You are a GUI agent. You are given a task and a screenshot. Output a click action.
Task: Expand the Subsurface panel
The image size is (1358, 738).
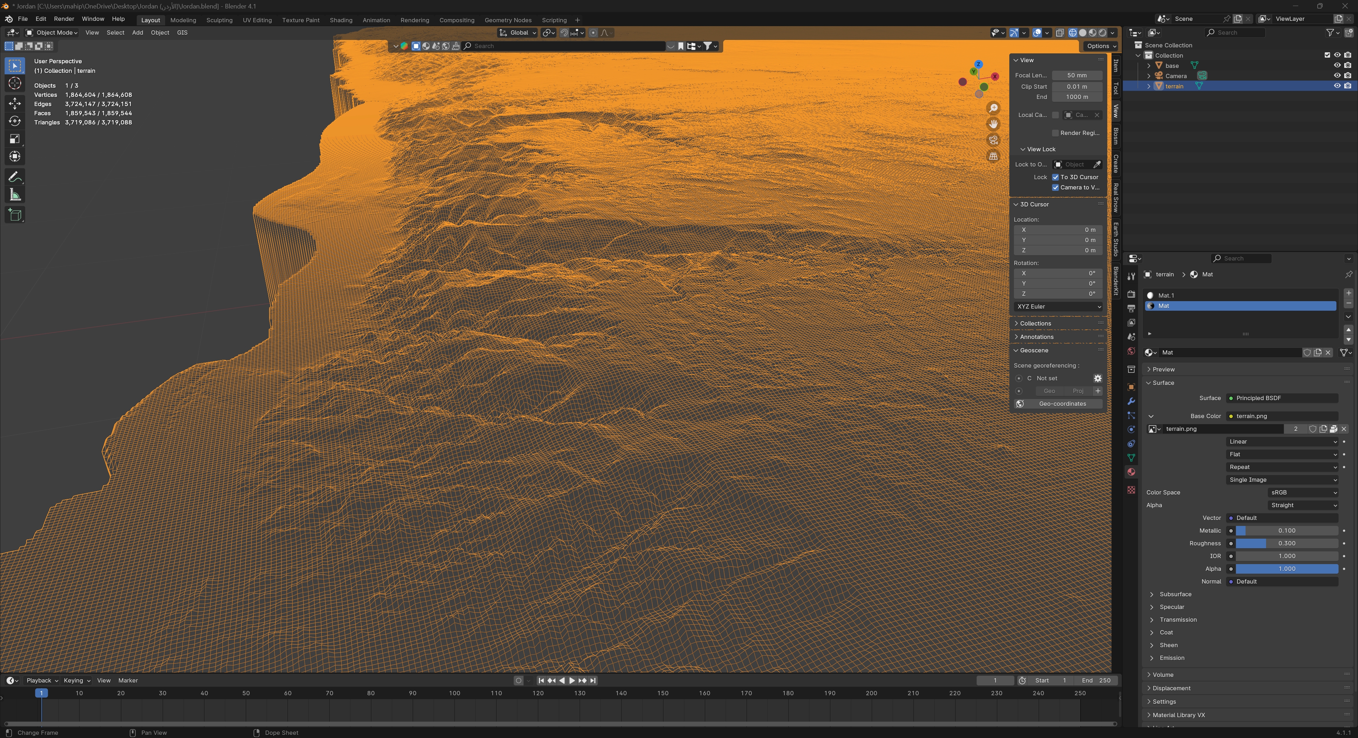[1175, 594]
